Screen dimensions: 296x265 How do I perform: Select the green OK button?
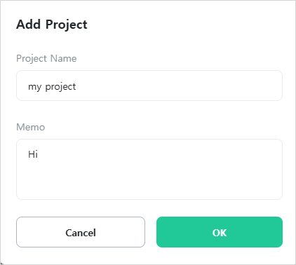pyautogui.click(x=220, y=232)
